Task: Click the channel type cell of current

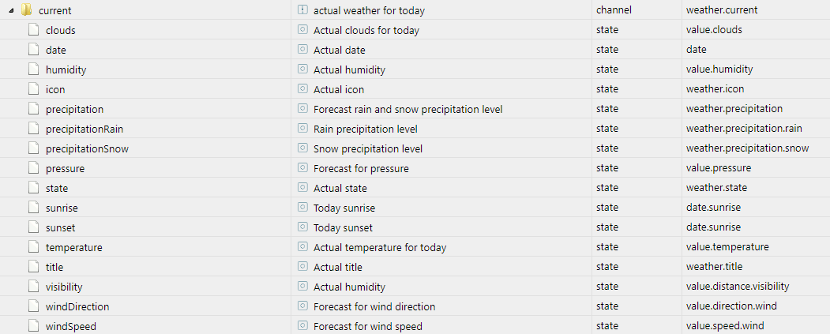Action: click(x=614, y=10)
